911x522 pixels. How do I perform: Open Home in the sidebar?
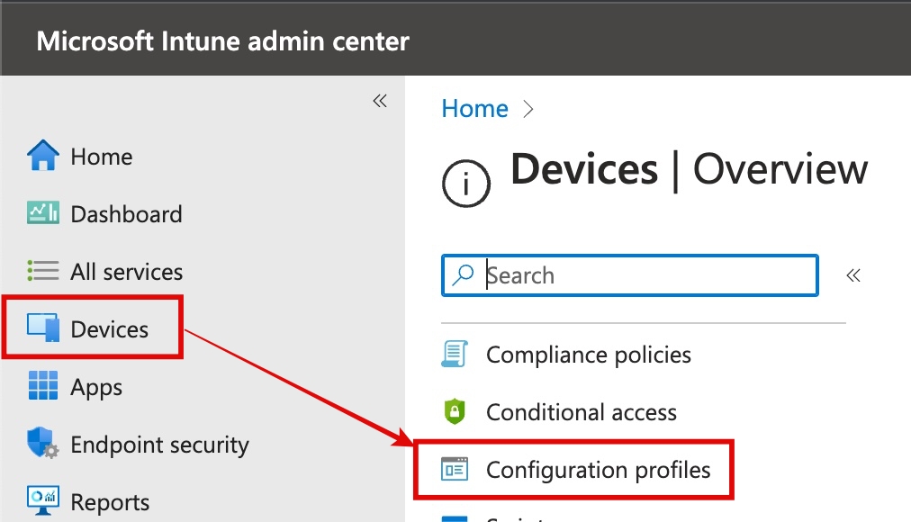tap(102, 157)
